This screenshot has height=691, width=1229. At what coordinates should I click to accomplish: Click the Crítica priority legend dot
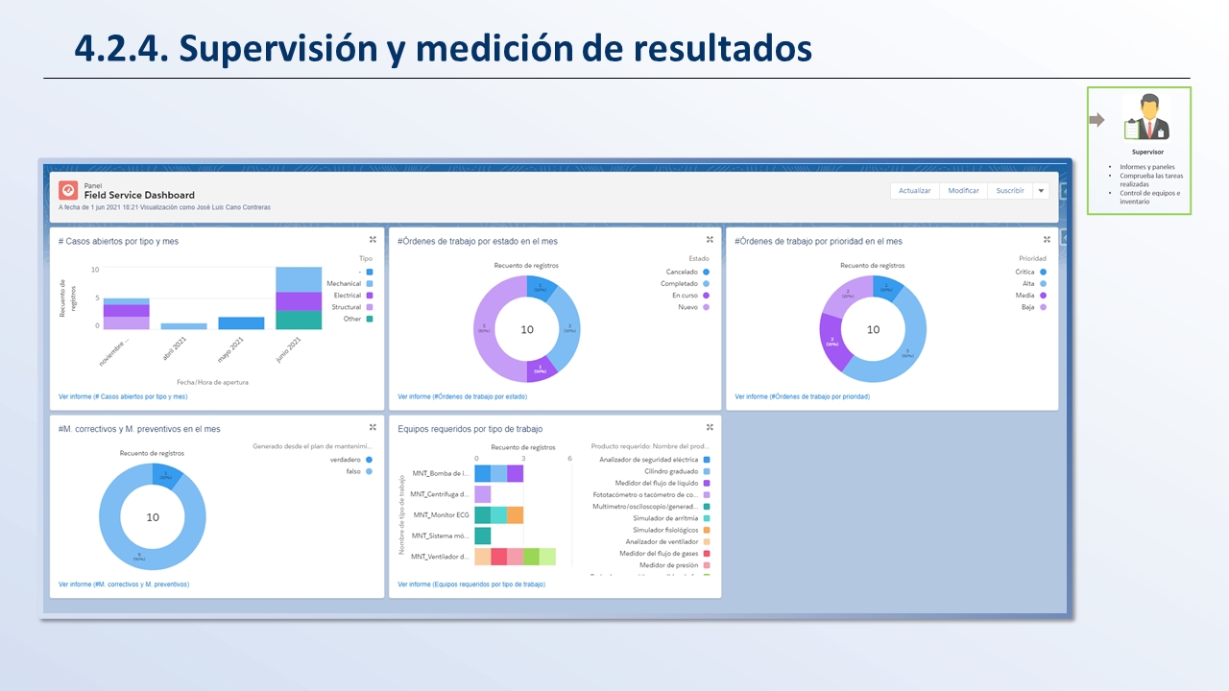tap(1043, 273)
